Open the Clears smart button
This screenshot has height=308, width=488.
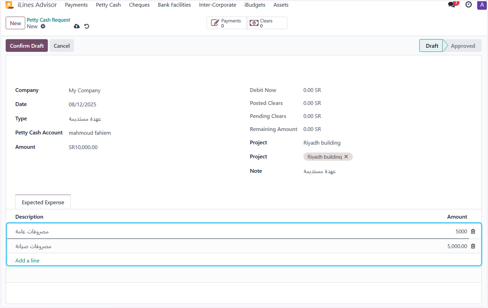267,23
